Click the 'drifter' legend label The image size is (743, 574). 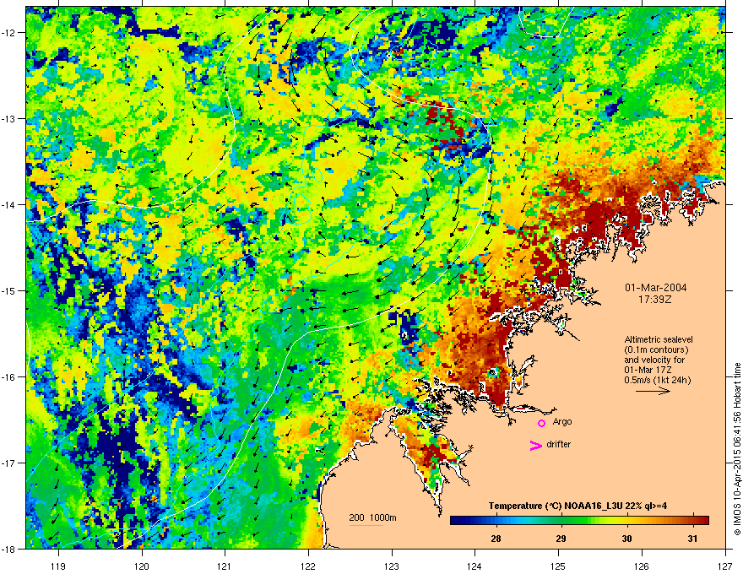point(559,444)
